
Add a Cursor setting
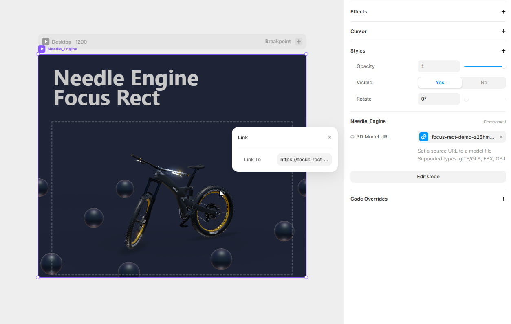pos(503,31)
